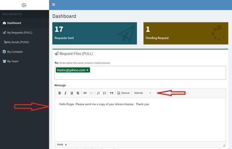This screenshot has height=149, width=232.
Task: Open Dashboard in the sidebar
Action: (x=14, y=23)
